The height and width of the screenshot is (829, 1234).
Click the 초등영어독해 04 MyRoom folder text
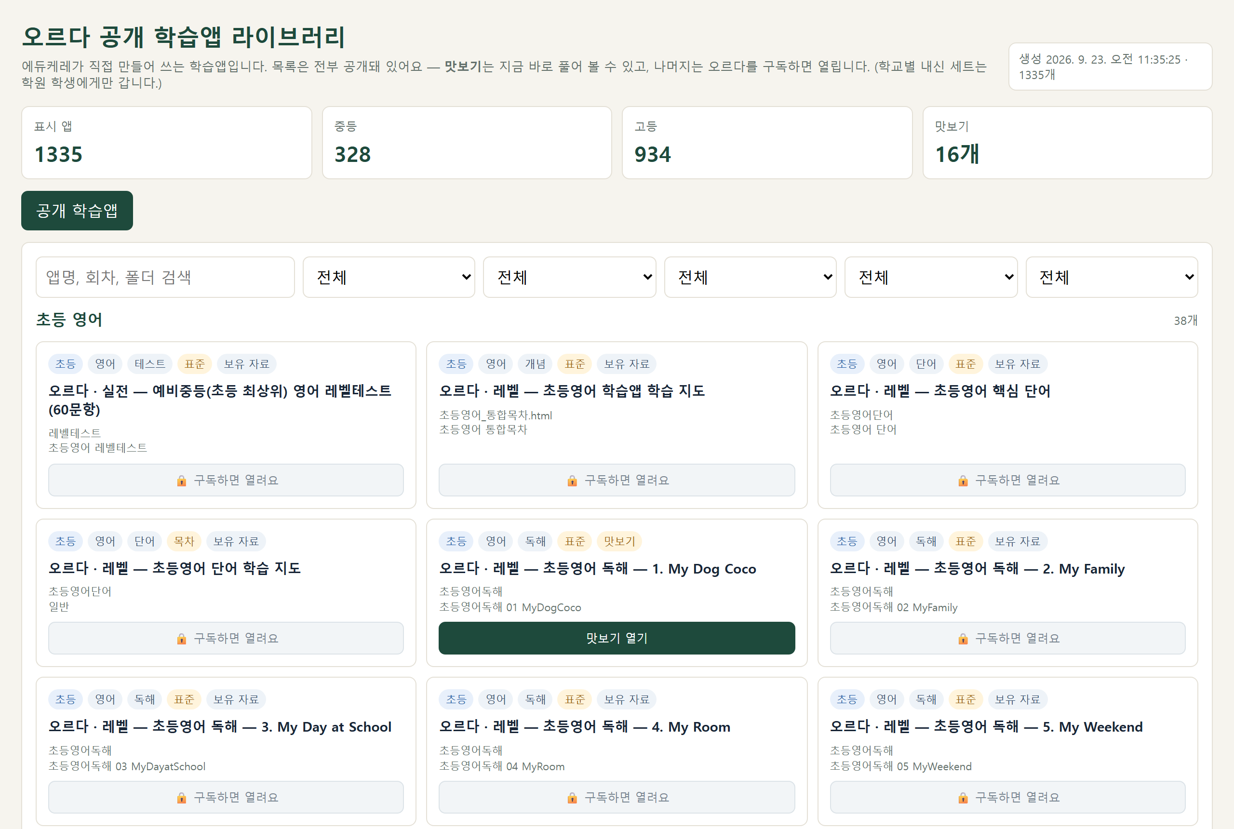[502, 766]
